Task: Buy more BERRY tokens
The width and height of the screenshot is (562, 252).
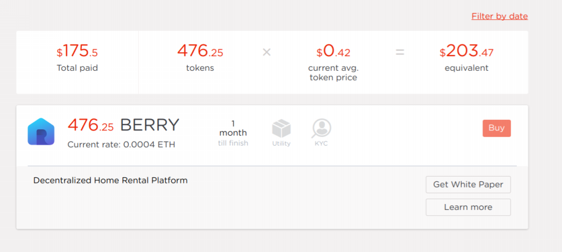Action: click(496, 128)
